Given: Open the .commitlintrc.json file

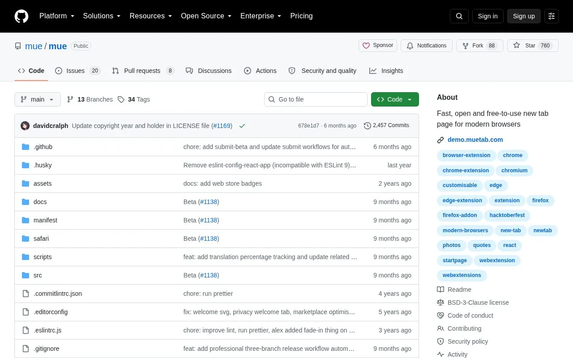Looking at the screenshot, I should point(58,294).
